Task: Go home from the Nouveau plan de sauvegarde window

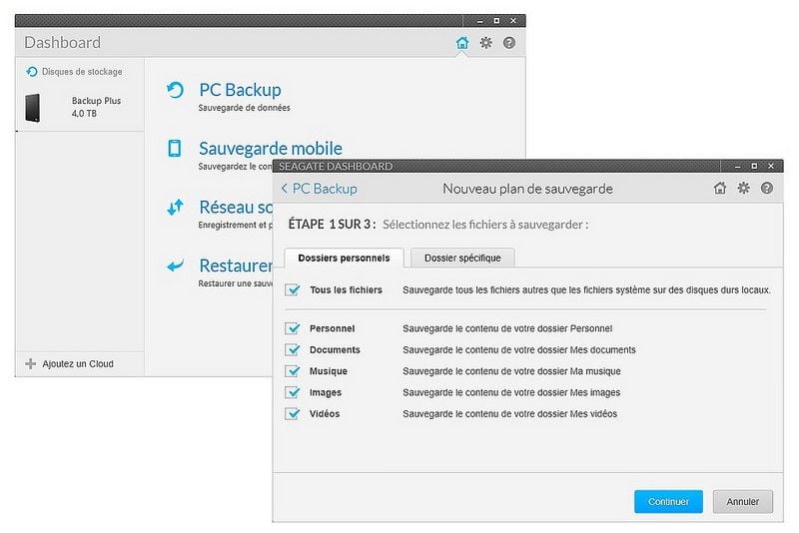Action: [x=720, y=189]
